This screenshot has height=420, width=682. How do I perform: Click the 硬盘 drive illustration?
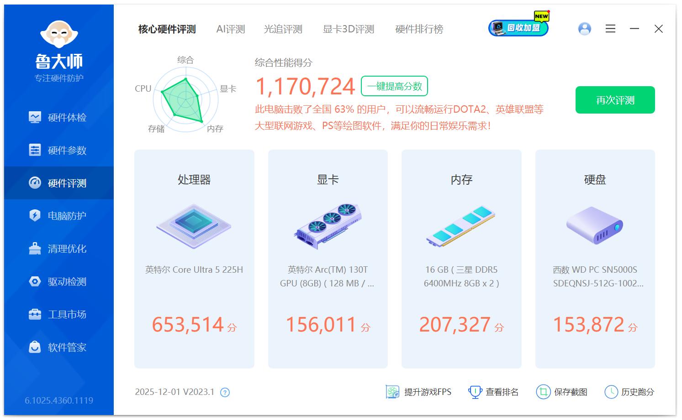coord(595,225)
